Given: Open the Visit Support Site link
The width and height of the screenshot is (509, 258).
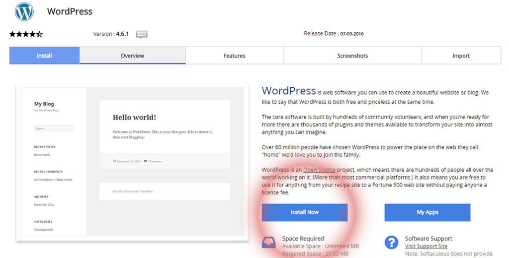Looking at the screenshot, I should click(426, 246).
